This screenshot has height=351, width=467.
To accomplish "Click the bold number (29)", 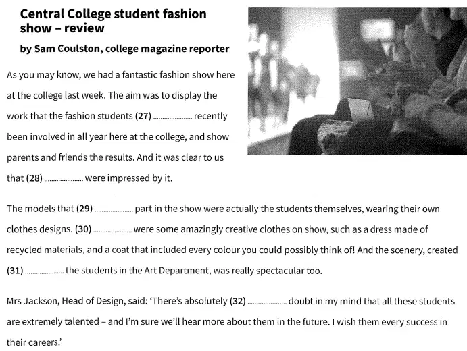I will (84, 209).
